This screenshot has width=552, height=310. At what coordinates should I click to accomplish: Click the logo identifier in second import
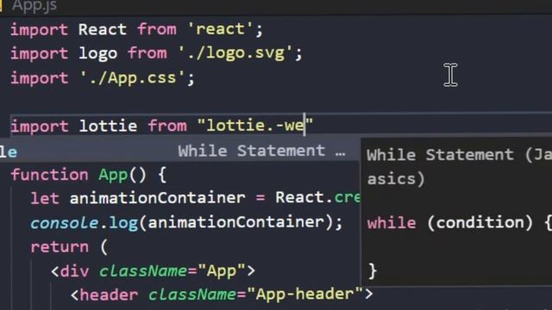pyautogui.click(x=97, y=53)
